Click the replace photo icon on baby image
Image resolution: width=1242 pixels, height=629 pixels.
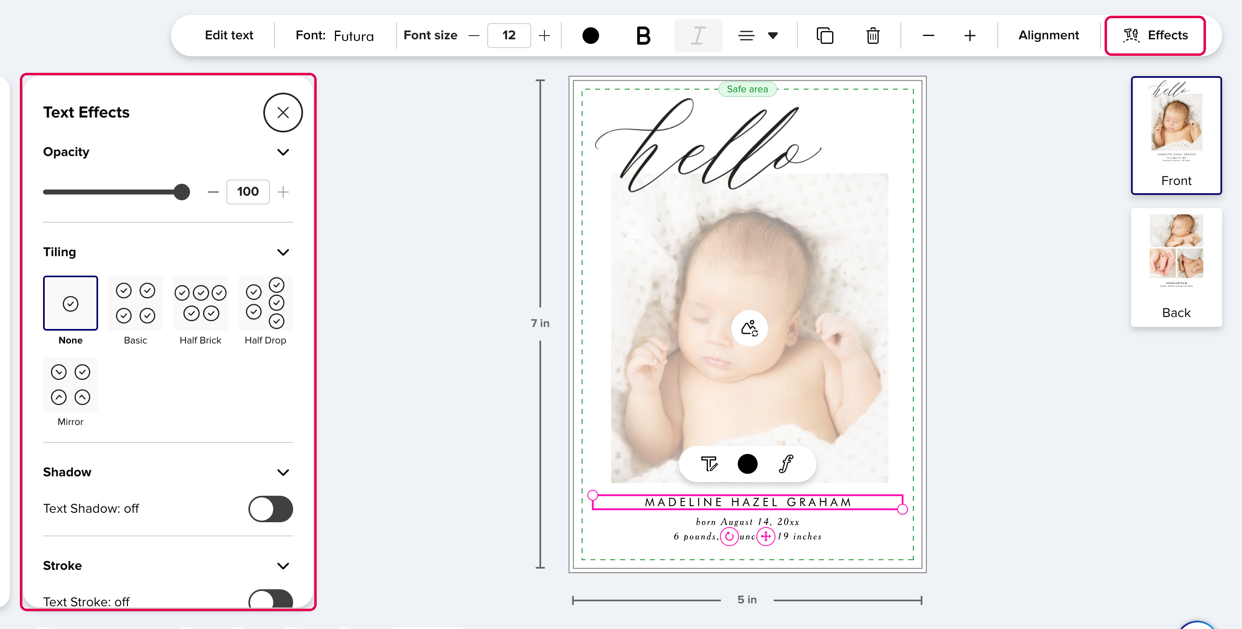pyautogui.click(x=749, y=328)
